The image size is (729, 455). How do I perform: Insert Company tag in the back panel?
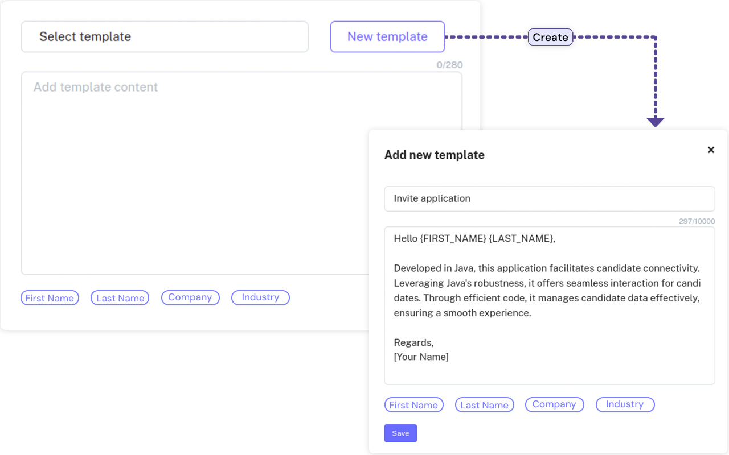coord(190,297)
